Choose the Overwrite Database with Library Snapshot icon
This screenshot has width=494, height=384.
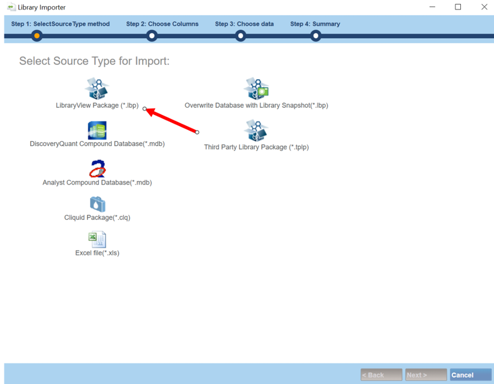[x=256, y=88]
